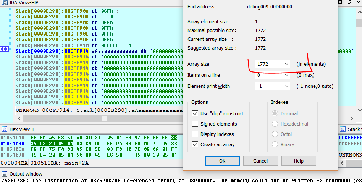Click the restore window icon at top right
This screenshot has height=184, width=362.
pyautogui.click(x=349, y=2)
